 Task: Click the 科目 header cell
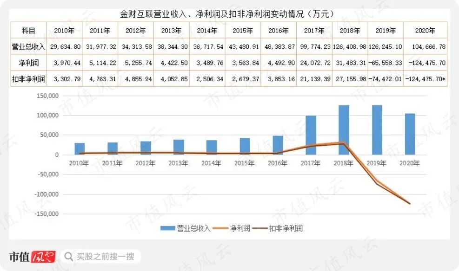pos(28,30)
